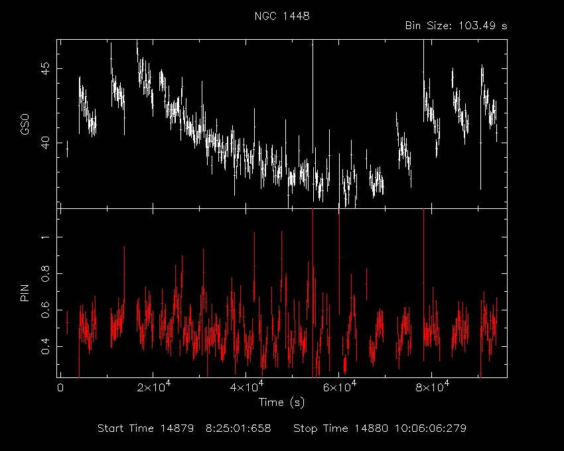The image size is (564, 451).
Task: Click the "0" tick label on time axis
Action: click(x=60, y=388)
